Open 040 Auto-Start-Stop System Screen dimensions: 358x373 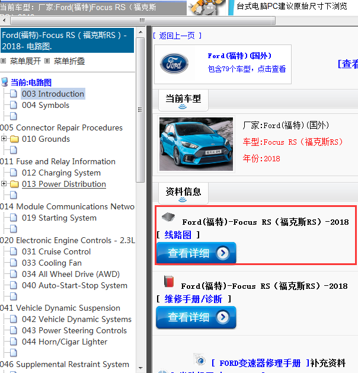75,285
